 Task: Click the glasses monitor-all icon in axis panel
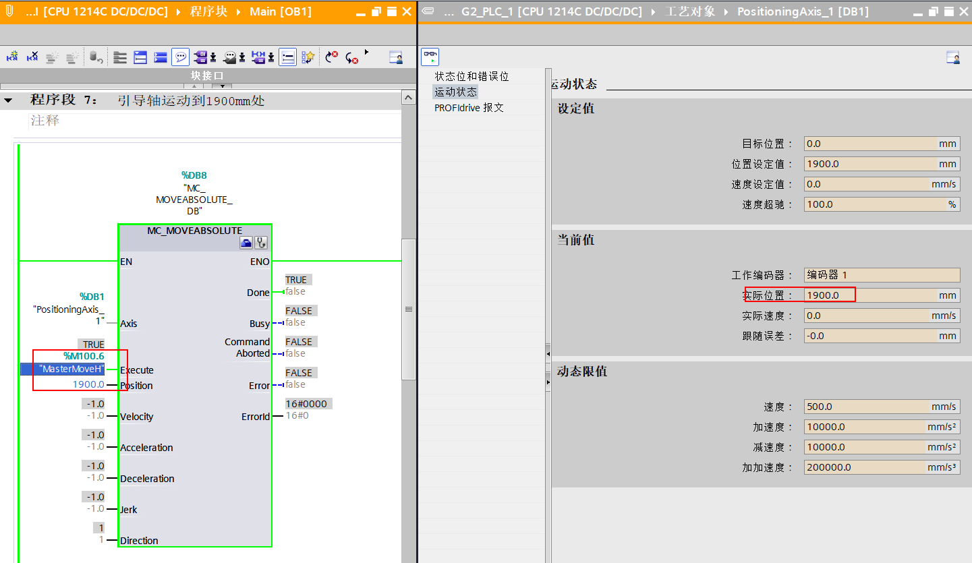(x=430, y=57)
